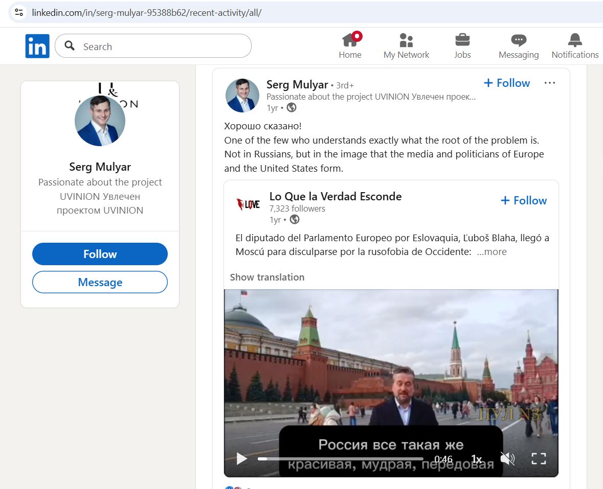This screenshot has height=489, width=603.
Task: Open Serg Mulyar's profile photo thumbnail
Action: pos(242,95)
